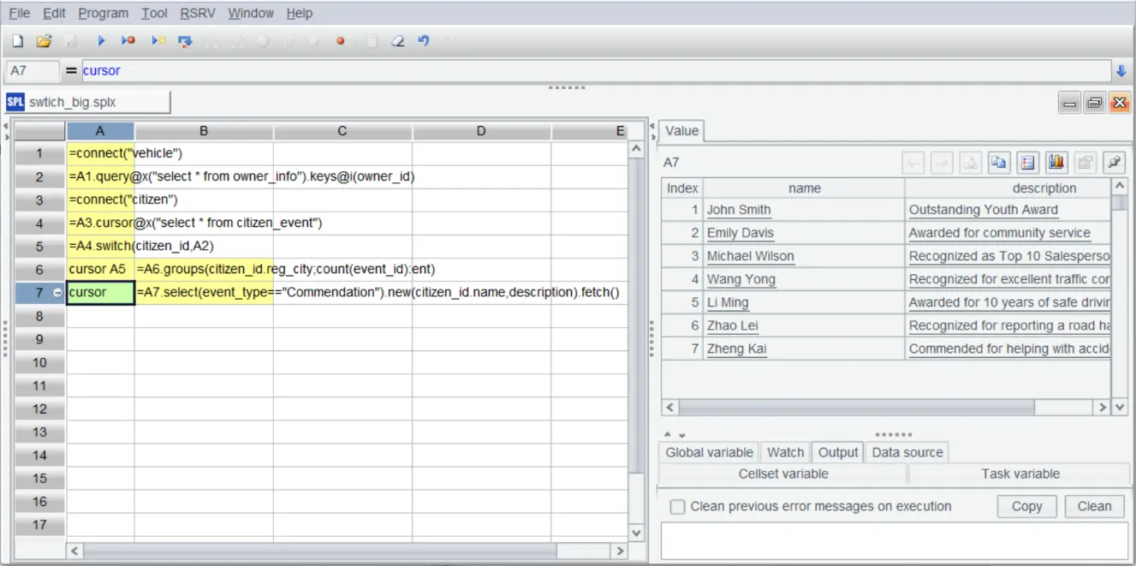Minimize the inner document window
1136x566 pixels.
[1069, 104]
